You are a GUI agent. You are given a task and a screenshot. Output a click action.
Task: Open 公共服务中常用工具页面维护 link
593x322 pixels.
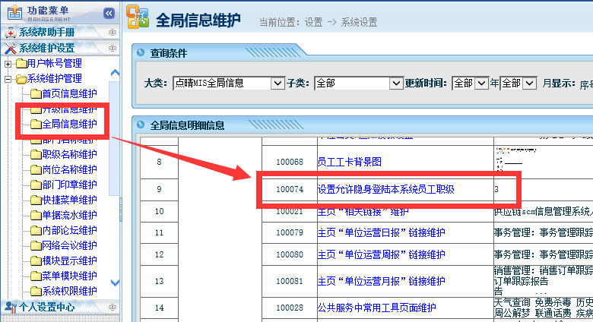pos(376,308)
